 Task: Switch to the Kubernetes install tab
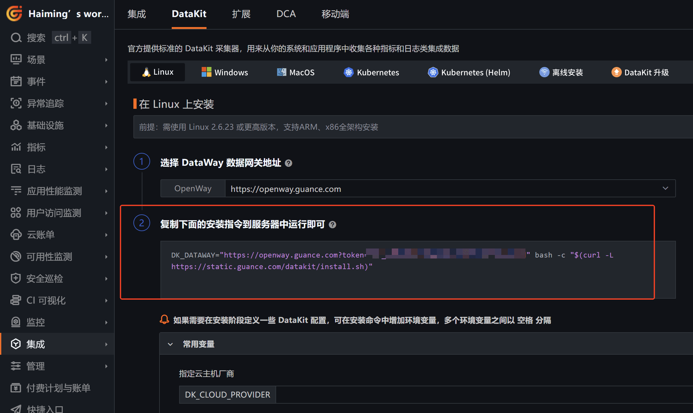pyautogui.click(x=371, y=72)
